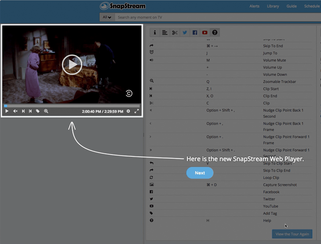Viewport: 321px width, 244px height.
Task: Click the Add Tag icon in shortcut list
Action: [151, 213]
